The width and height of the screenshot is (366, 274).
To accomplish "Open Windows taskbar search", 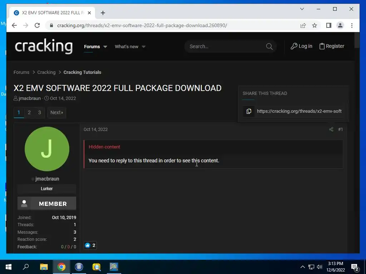I will [x=26, y=267].
